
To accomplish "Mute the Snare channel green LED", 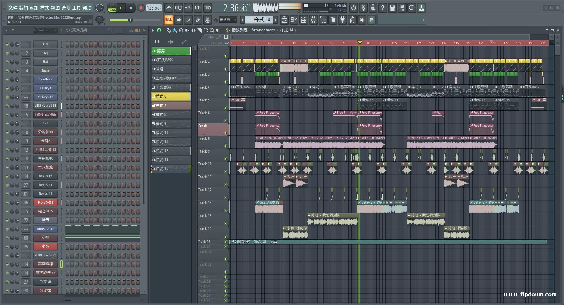I will (x=7, y=71).
